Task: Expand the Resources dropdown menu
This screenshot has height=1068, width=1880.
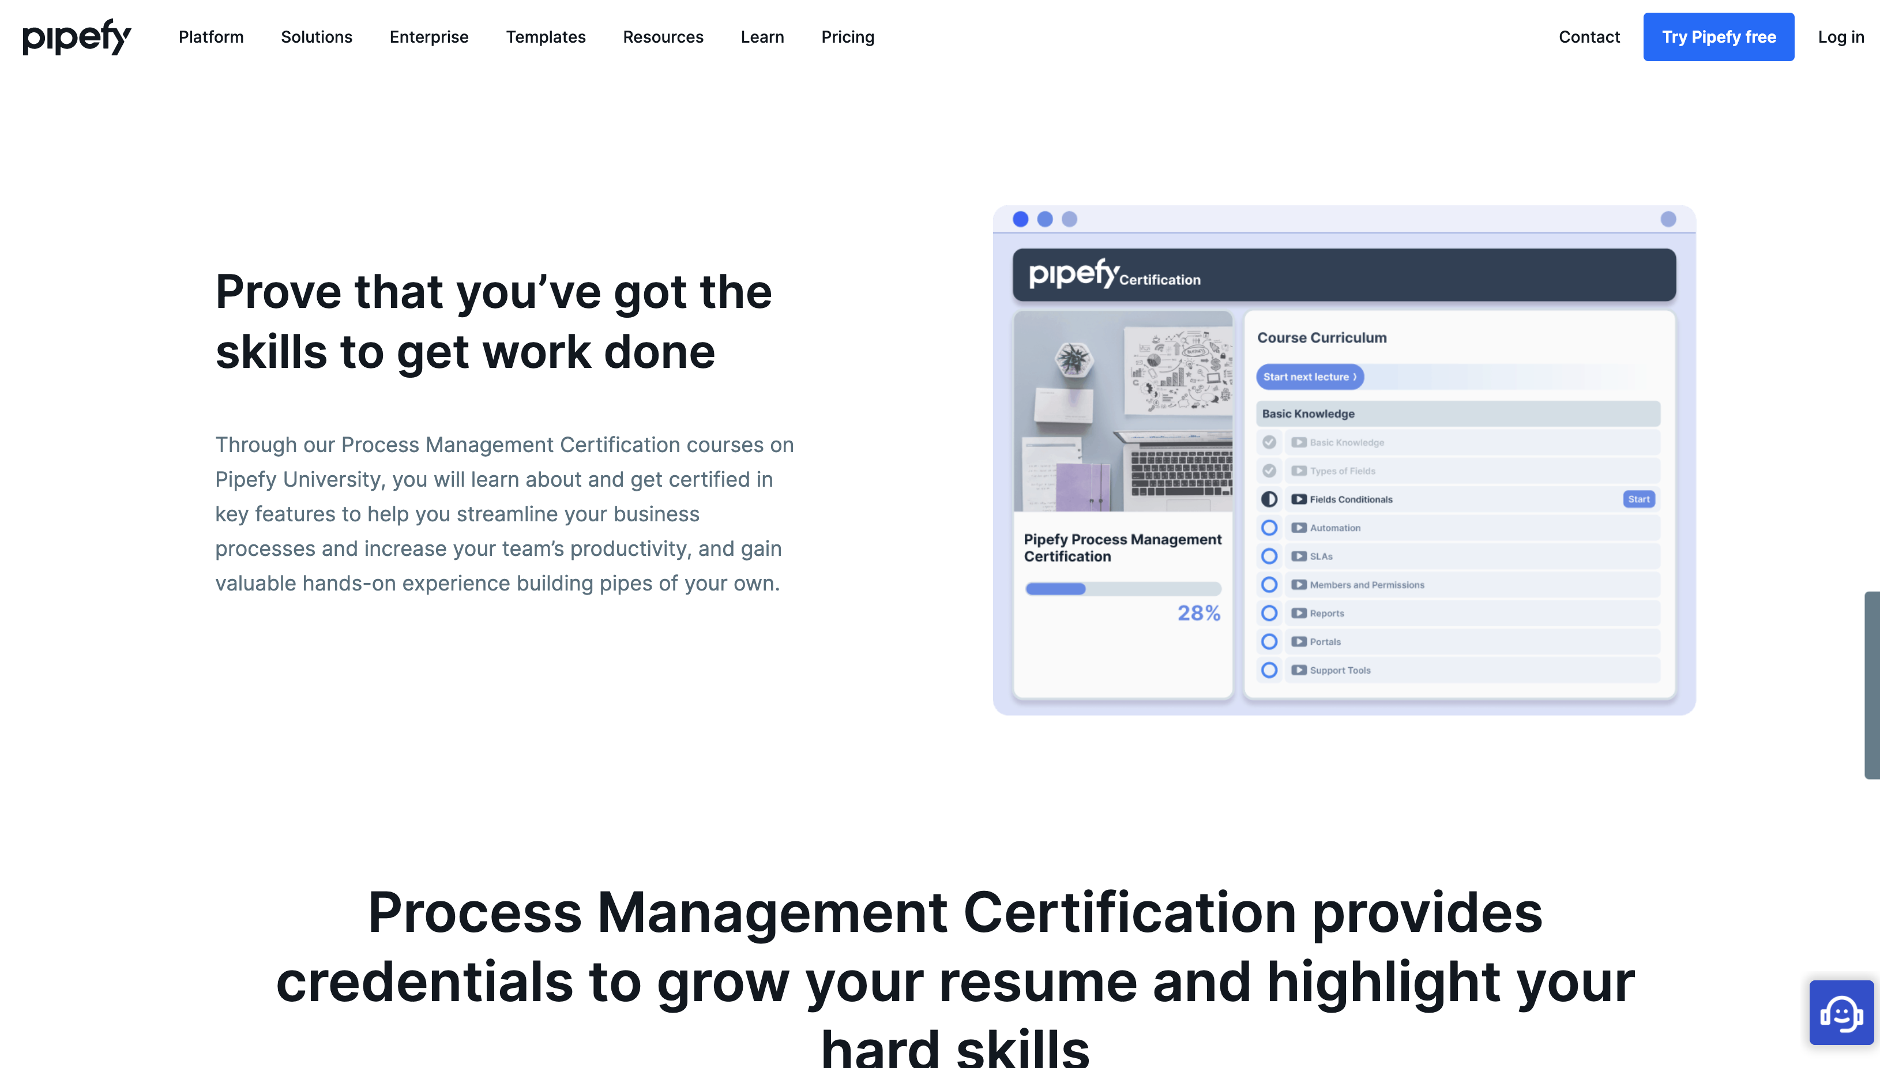Action: click(663, 36)
